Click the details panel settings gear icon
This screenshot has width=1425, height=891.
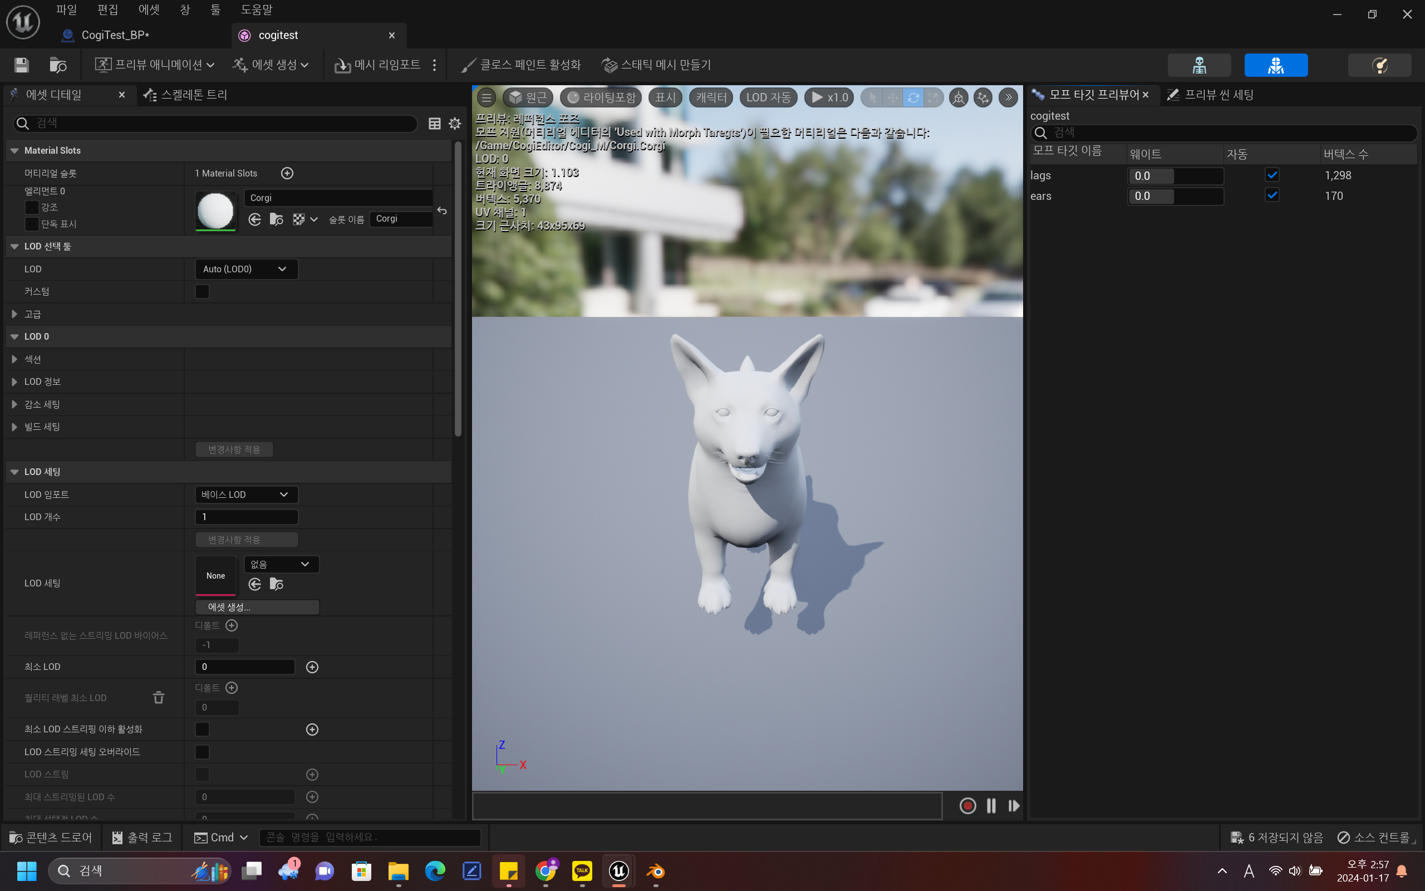point(455,124)
